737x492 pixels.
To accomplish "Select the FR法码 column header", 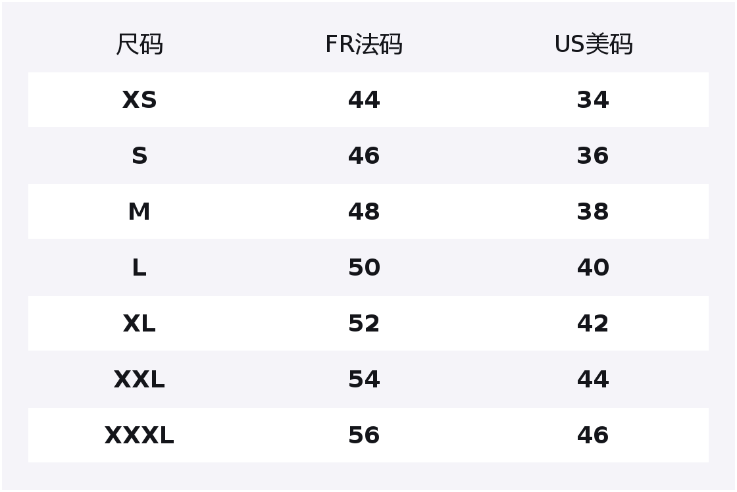I will tap(363, 45).
